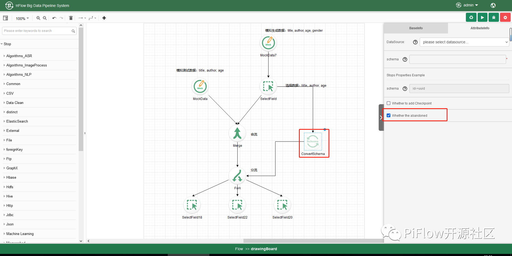Click the debug bug icon button

pos(494,18)
